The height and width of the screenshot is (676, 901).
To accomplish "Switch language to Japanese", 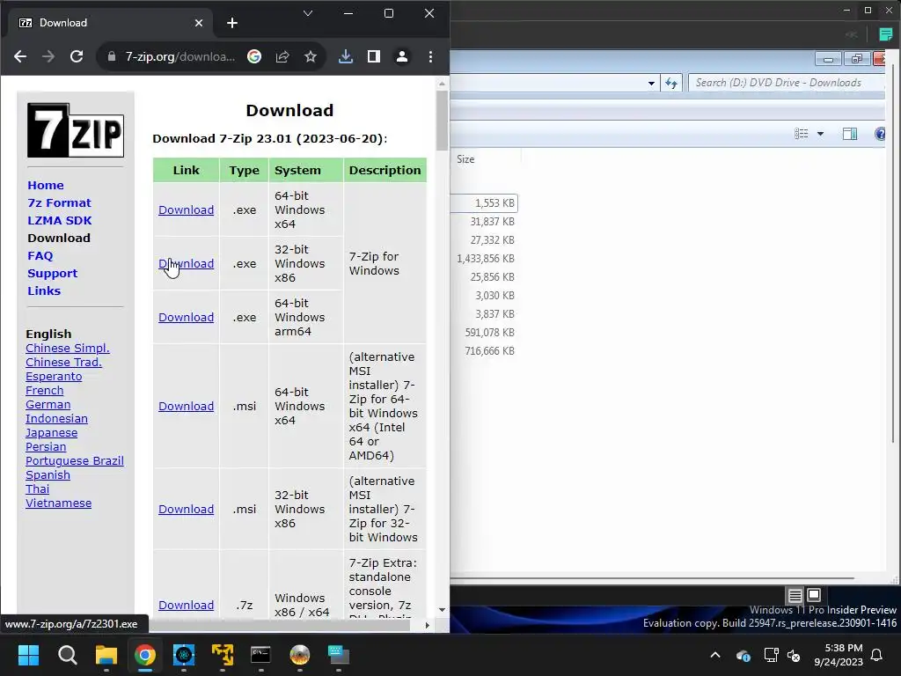I will [51, 433].
